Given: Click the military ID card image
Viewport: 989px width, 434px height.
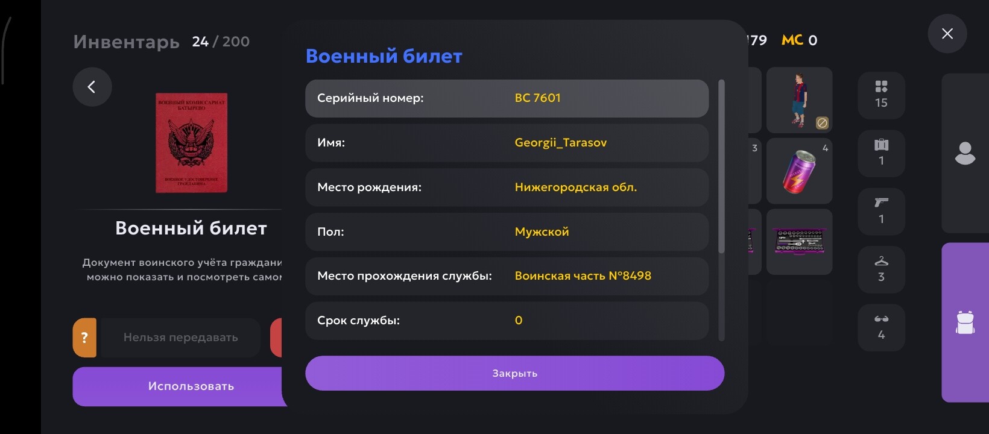Looking at the screenshot, I should point(191,143).
